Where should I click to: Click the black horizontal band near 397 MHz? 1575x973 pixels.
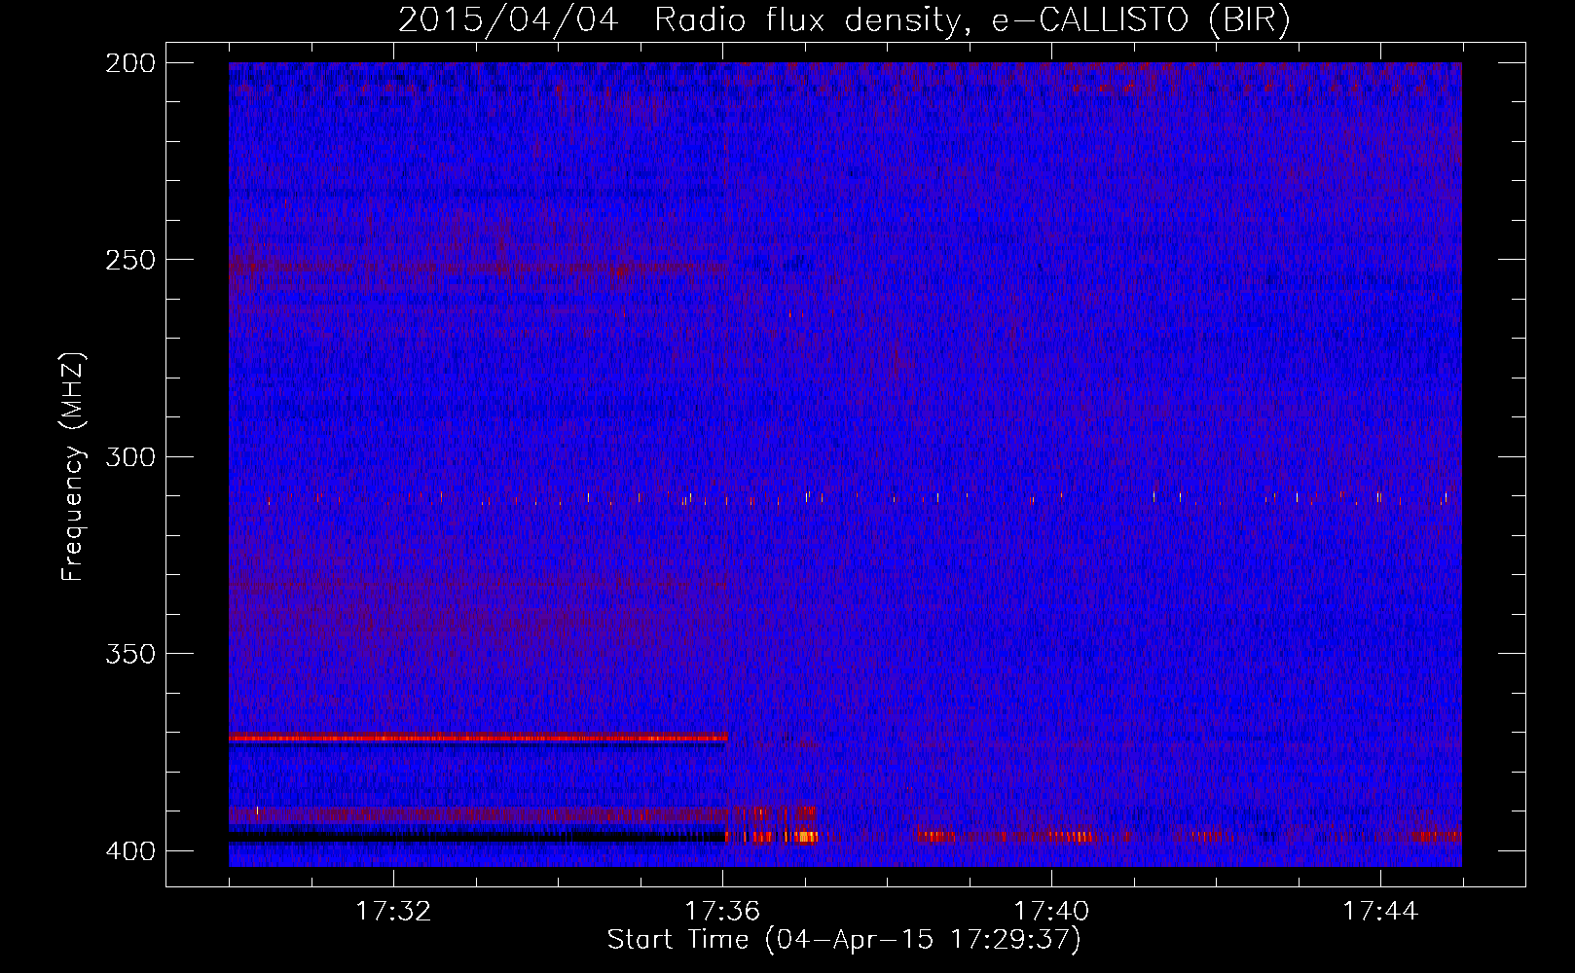tap(477, 836)
